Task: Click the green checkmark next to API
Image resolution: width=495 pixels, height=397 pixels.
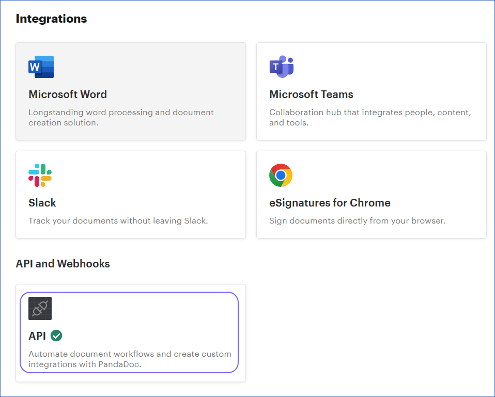Action: (56, 336)
